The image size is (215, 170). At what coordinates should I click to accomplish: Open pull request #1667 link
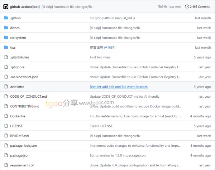[110, 47]
